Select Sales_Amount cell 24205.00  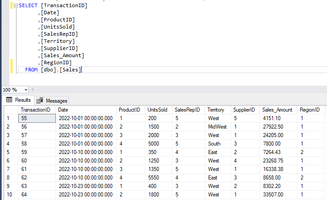pos(278,135)
